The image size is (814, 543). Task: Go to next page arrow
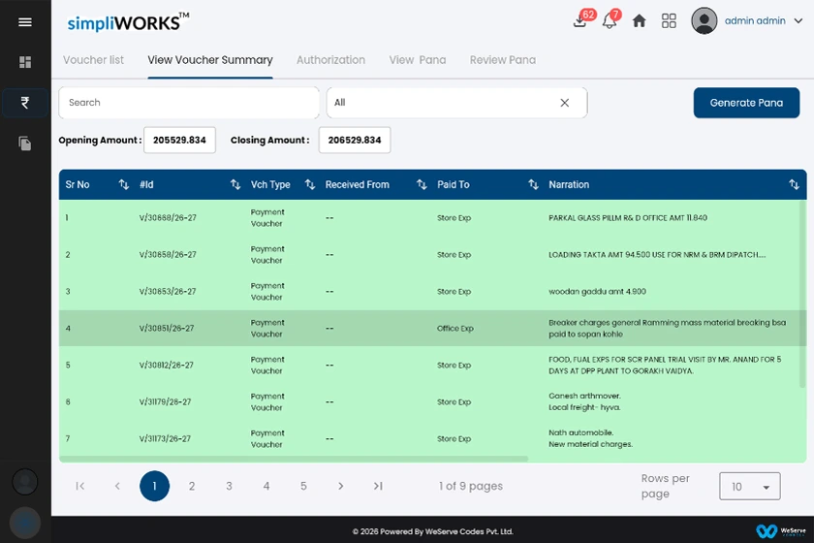[340, 486]
